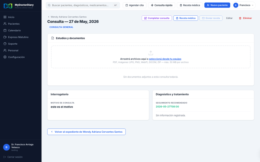The width and height of the screenshot is (260, 162).
Task: Click Sin información registrada text
Action: click(x=170, y=115)
